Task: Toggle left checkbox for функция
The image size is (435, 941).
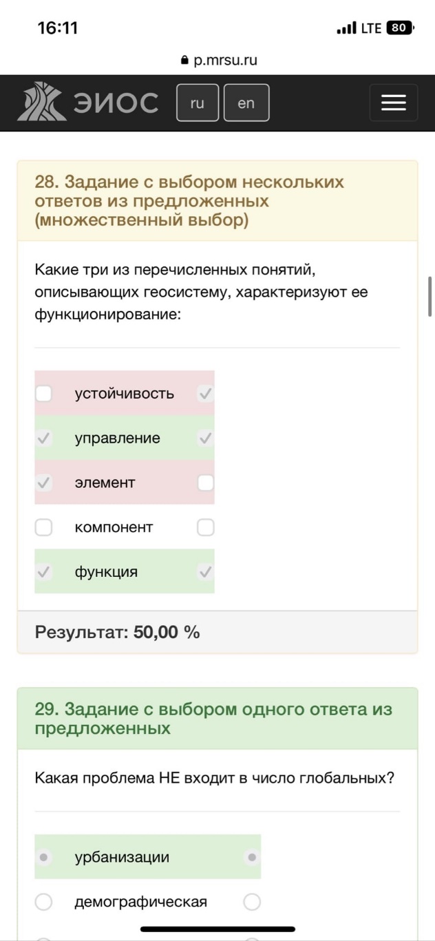Action: [x=44, y=571]
